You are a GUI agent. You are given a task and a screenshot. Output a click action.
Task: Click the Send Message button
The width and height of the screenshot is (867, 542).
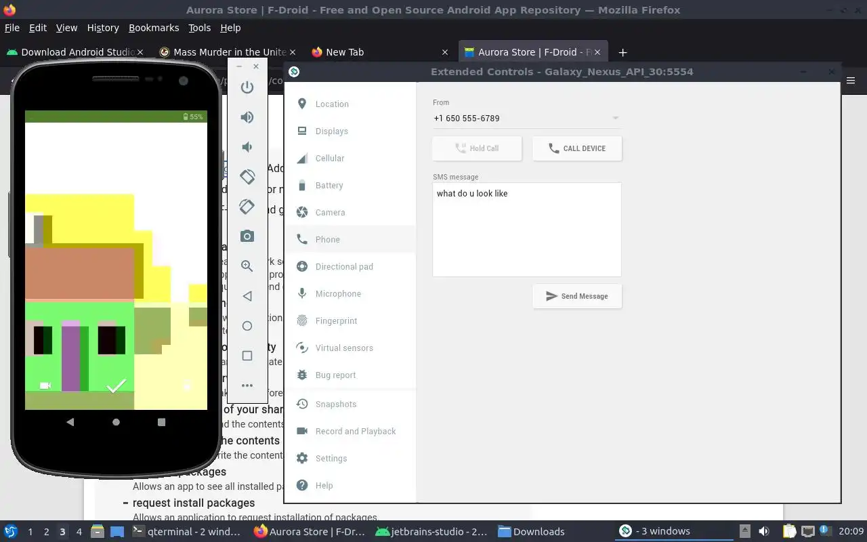click(577, 296)
